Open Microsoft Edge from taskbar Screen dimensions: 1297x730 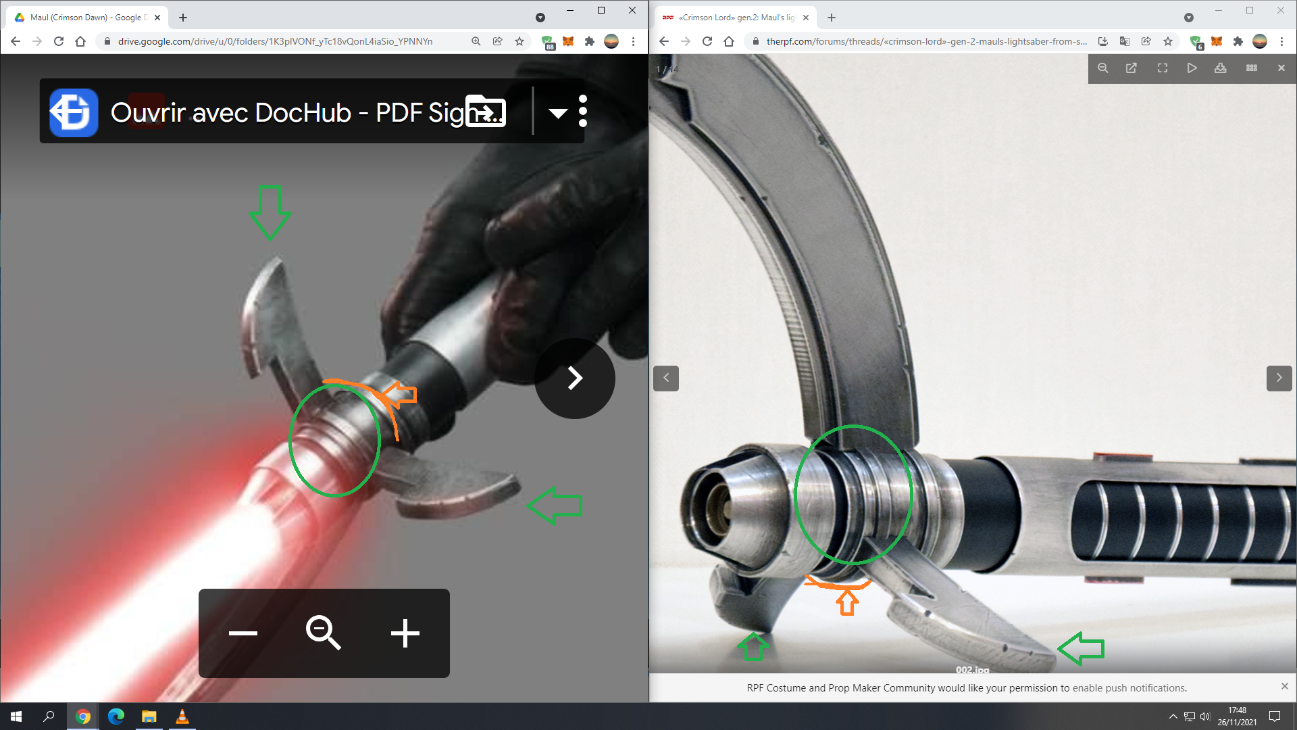point(116,716)
